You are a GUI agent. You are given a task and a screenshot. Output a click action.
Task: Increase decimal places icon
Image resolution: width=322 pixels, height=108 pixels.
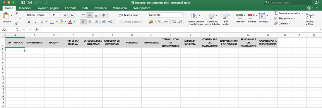(174, 22)
